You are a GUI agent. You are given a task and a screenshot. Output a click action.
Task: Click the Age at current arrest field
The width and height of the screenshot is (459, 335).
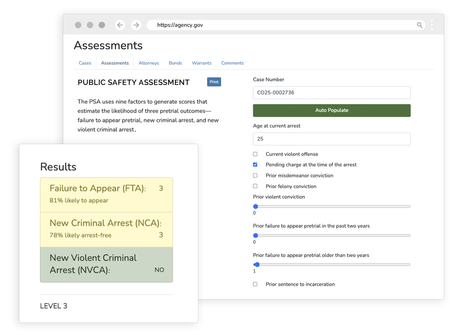pos(331,139)
